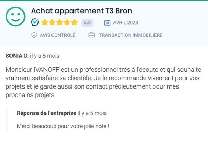Click the 'il y a 6 mois' timestamp
Screen dimensions: 208x147
(x=45, y=56)
